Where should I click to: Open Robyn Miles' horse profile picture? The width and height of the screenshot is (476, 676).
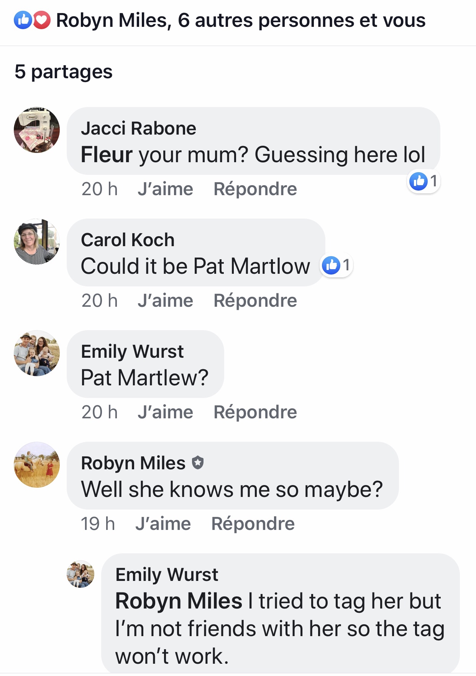[x=37, y=465]
